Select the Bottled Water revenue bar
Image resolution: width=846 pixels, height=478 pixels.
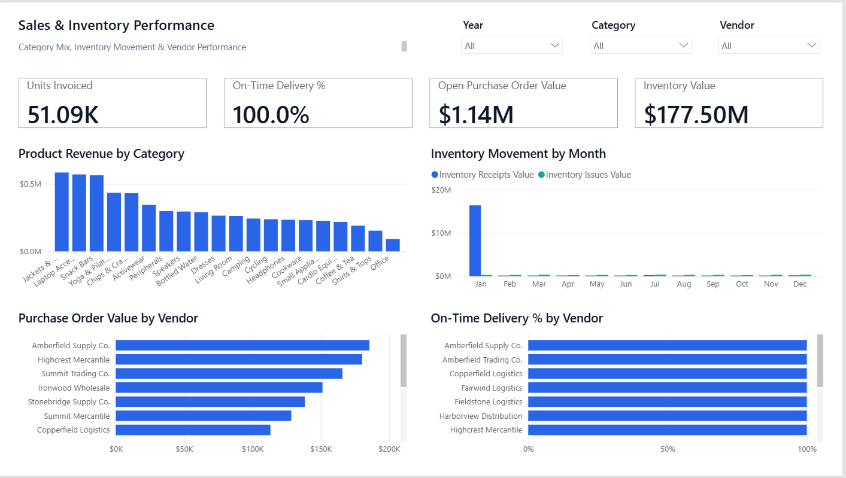(201, 232)
